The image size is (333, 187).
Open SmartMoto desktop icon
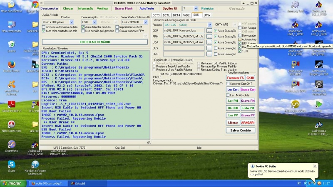pyautogui.click(x=12, y=146)
